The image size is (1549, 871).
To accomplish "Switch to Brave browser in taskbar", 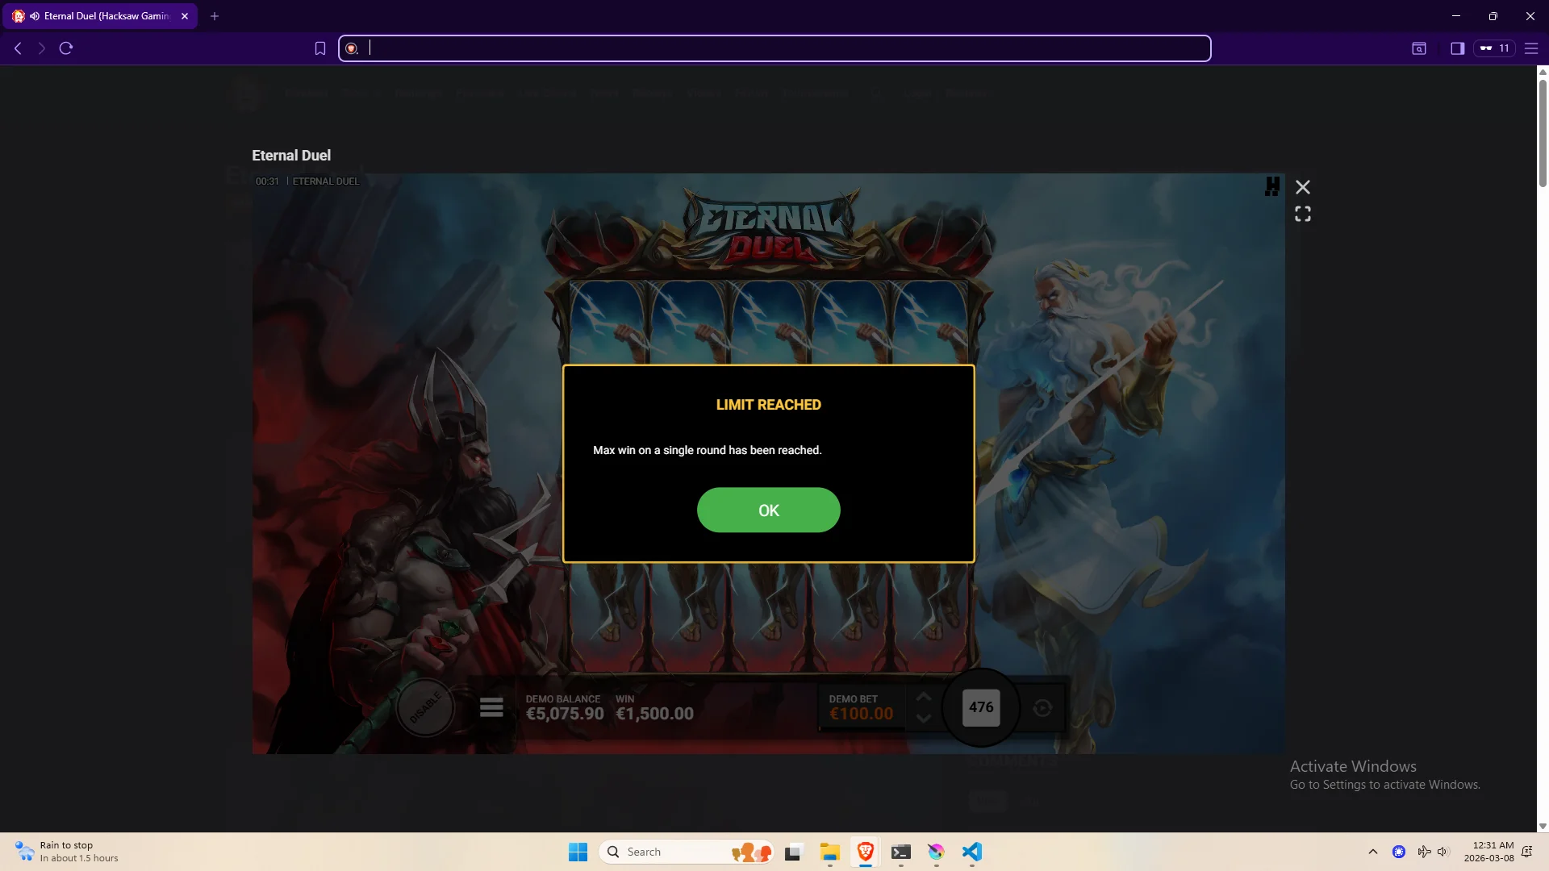I will click(x=866, y=852).
